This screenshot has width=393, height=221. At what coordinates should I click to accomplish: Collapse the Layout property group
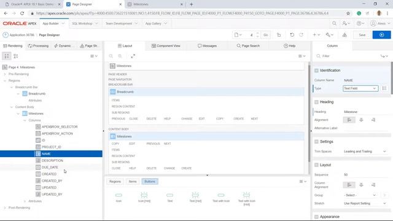(x=316, y=165)
